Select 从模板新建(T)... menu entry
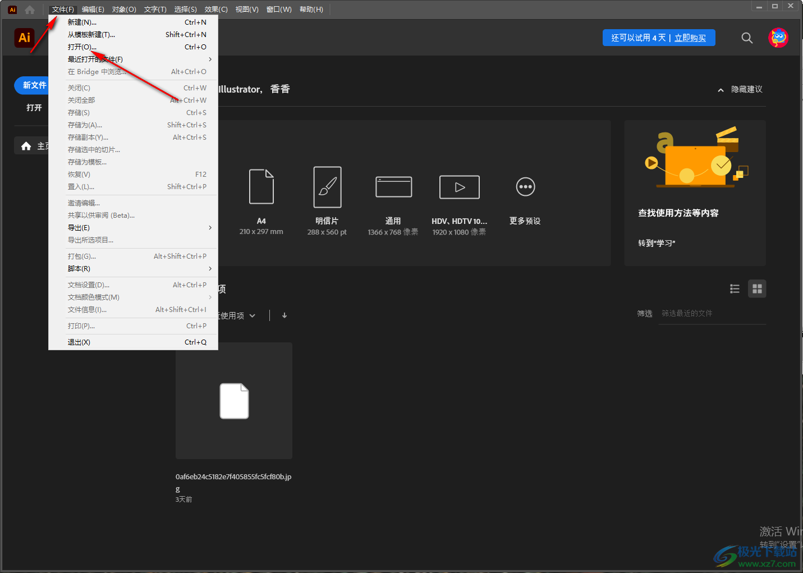Image resolution: width=803 pixels, height=573 pixels. click(134, 34)
